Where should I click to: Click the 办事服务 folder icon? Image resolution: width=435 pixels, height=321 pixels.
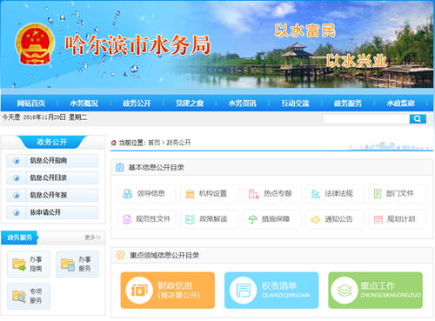[68, 264]
